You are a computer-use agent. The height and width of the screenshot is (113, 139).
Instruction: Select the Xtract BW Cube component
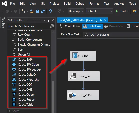coord(28,65)
